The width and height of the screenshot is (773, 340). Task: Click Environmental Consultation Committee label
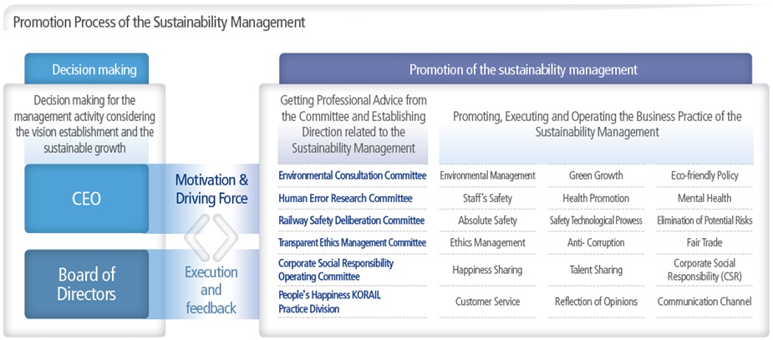pyautogui.click(x=352, y=175)
